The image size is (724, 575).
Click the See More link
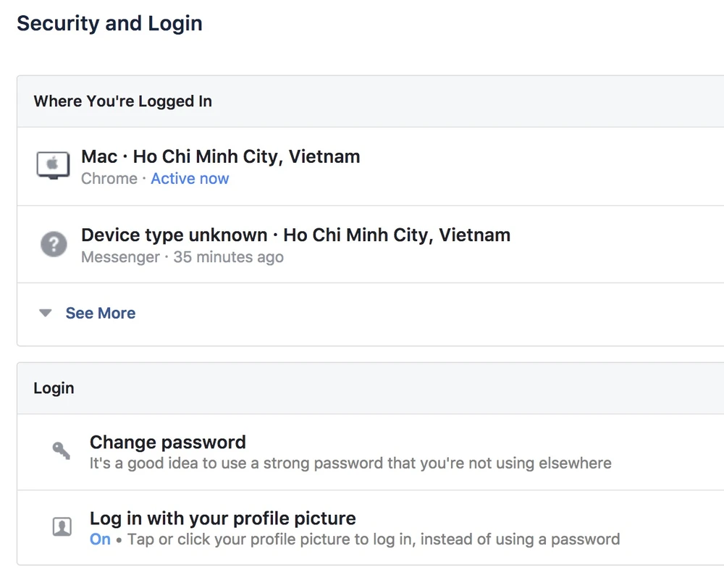tap(101, 314)
